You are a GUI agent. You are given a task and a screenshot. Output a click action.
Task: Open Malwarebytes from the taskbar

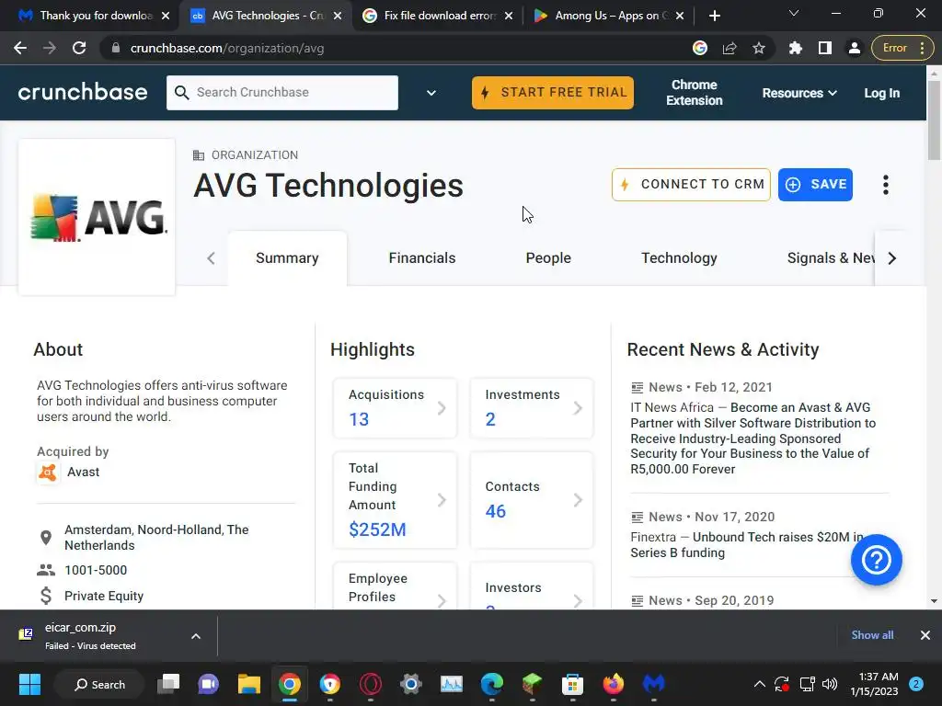click(654, 684)
